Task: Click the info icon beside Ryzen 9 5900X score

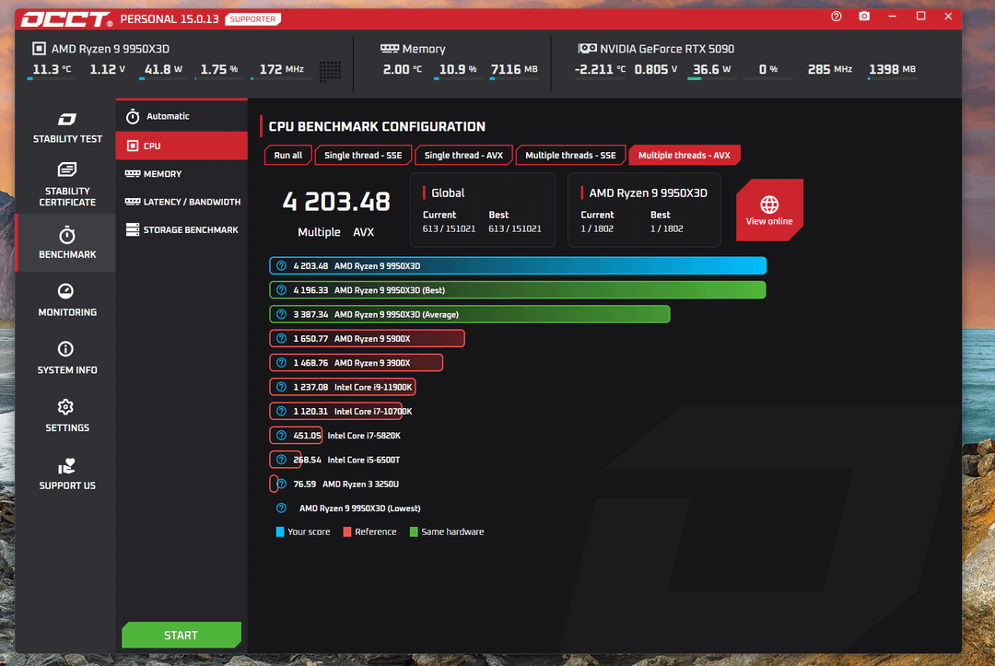Action: pos(281,339)
